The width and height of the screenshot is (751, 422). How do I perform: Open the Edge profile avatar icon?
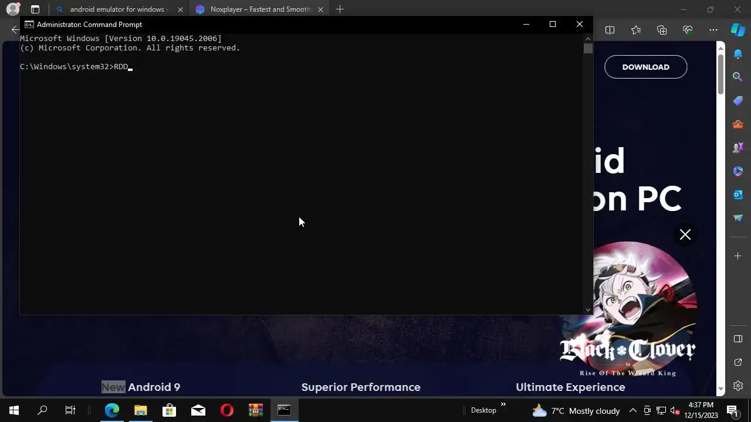pos(12,9)
